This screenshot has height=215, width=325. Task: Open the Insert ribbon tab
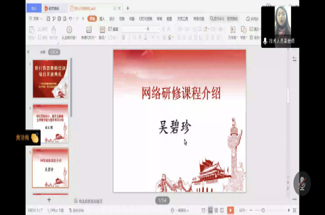102,18
